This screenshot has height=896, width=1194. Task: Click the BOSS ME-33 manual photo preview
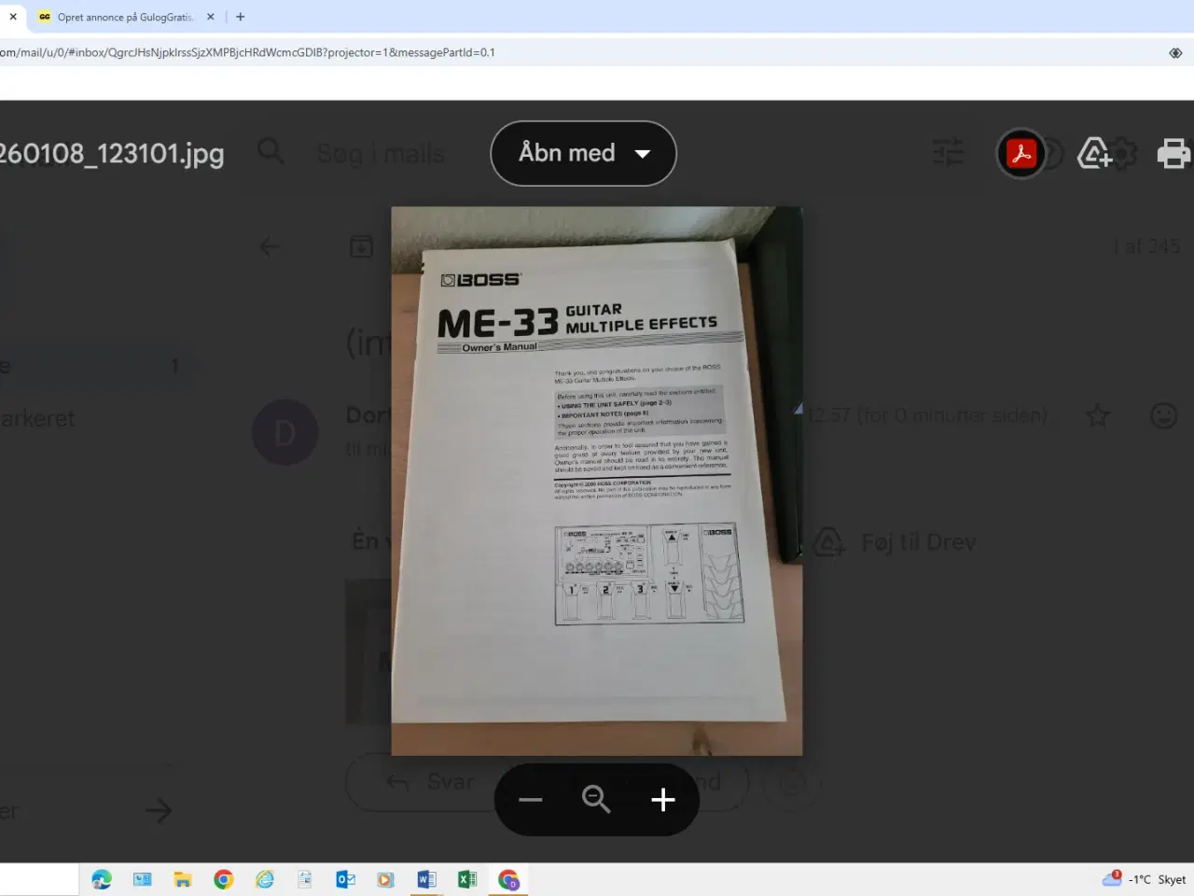pyautogui.click(x=596, y=481)
